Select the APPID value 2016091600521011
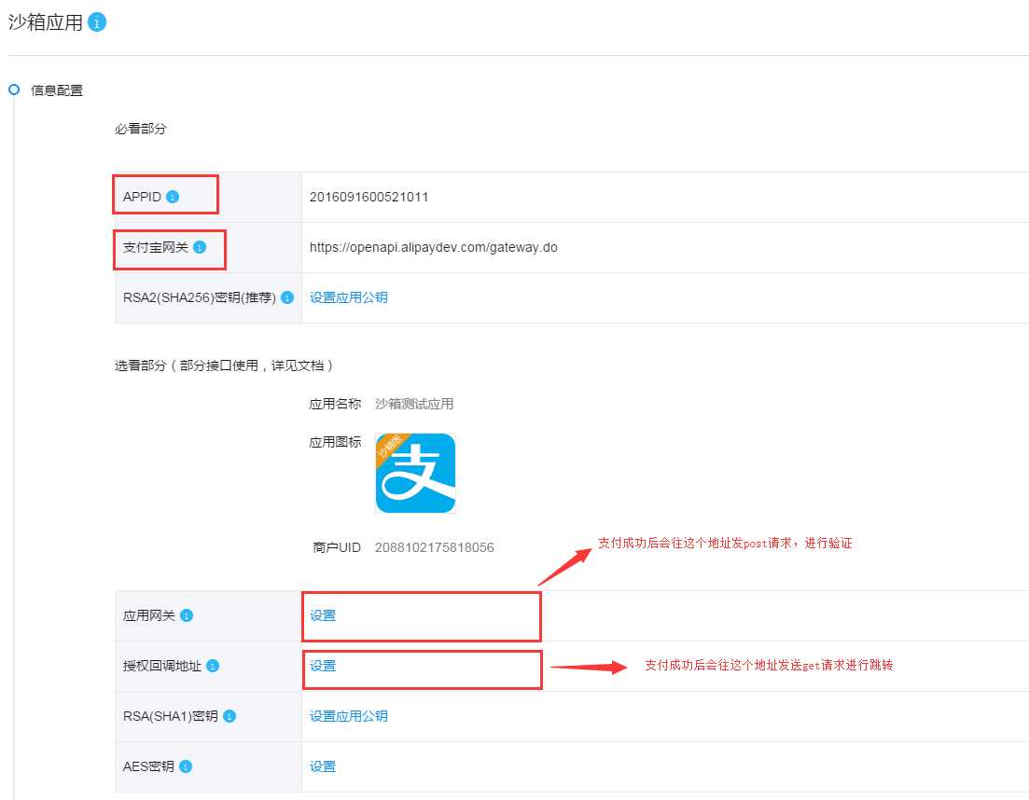Image resolution: width=1029 pixels, height=800 pixels. tap(368, 197)
